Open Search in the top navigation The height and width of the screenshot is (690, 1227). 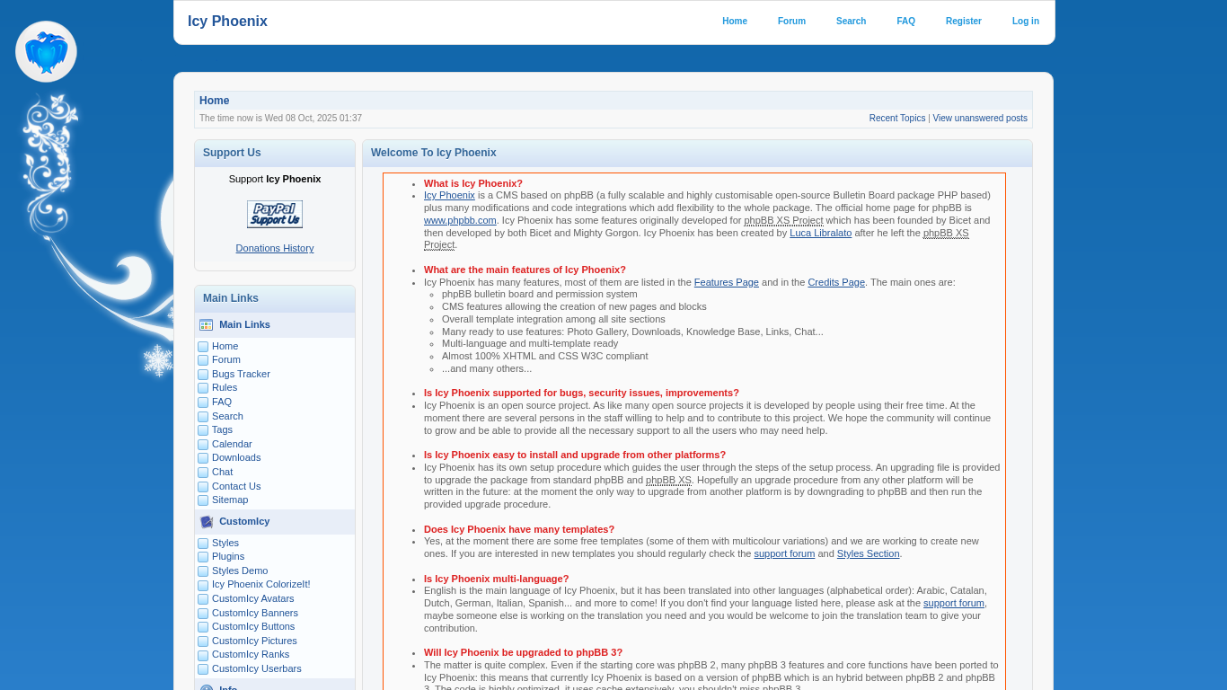[x=851, y=22]
